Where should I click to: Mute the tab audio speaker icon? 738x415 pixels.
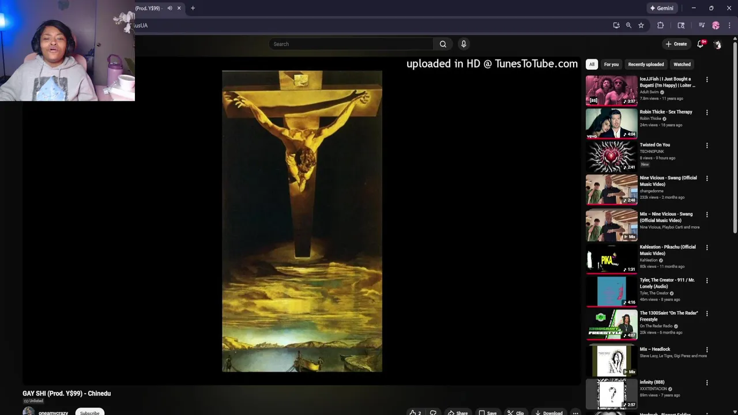click(x=170, y=8)
